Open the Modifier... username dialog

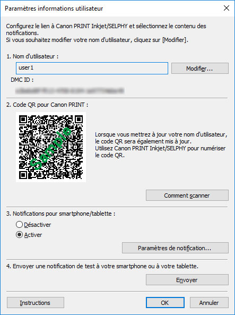tap(199, 69)
